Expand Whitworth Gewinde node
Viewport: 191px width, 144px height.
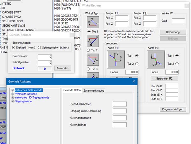[x=12, y=94]
